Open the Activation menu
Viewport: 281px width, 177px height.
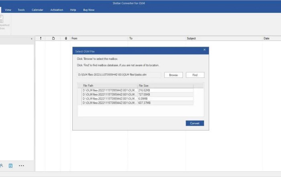(x=57, y=10)
